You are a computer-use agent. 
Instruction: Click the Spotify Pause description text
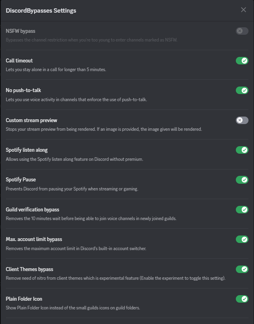tap(72, 189)
